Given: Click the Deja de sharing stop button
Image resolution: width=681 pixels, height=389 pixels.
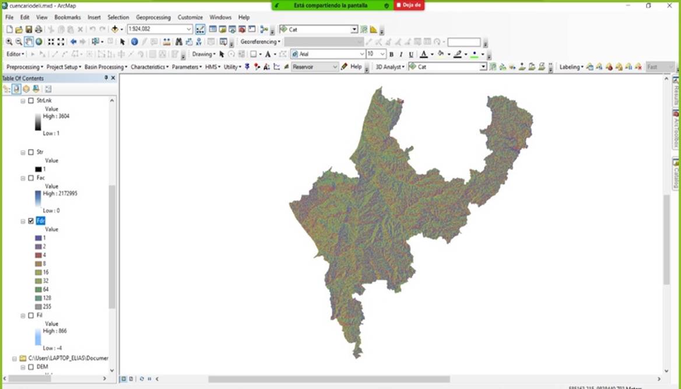Looking at the screenshot, I should [409, 5].
